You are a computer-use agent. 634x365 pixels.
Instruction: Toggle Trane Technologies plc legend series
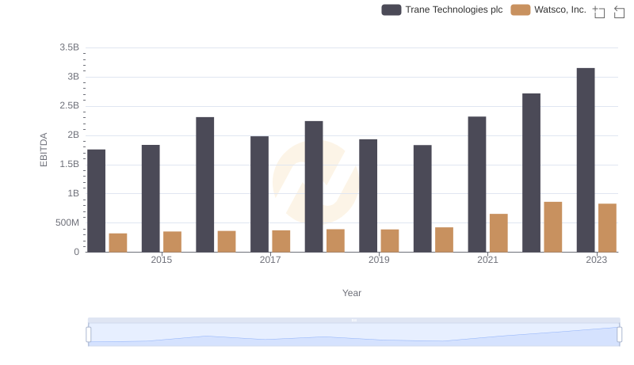click(x=442, y=10)
